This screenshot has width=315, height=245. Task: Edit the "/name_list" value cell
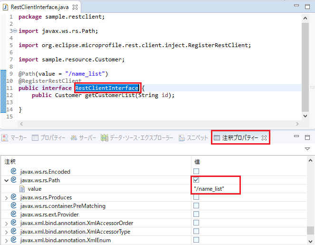[x=209, y=189]
